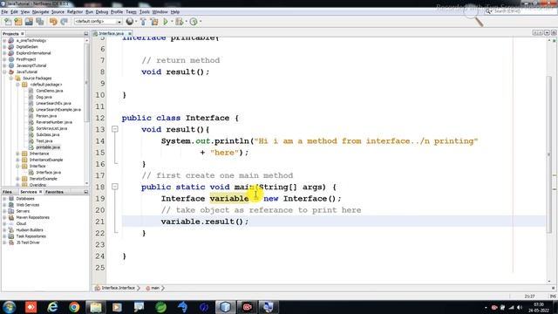Collapse the main method code fold
The height and width of the screenshot is (314, 558).
(x=115, y=187)
